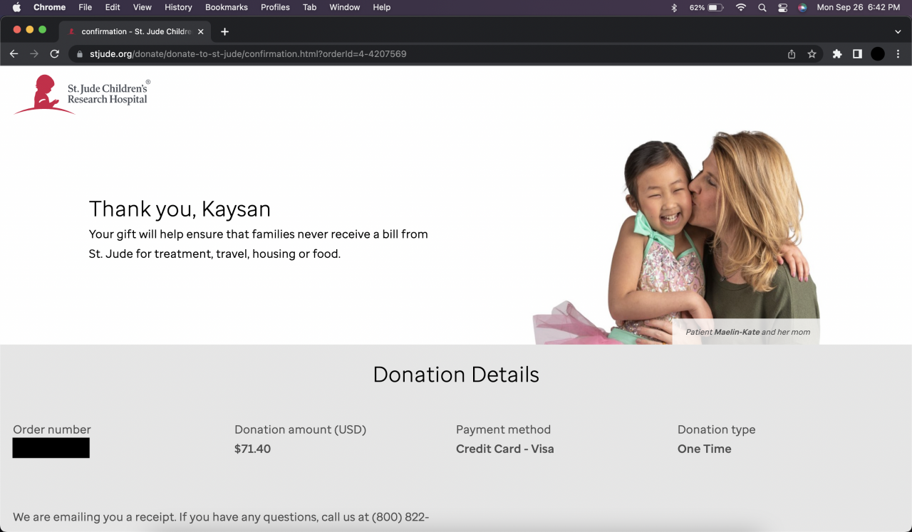
Task: Open the Chrome application menu
Action: tap(49, 7)
